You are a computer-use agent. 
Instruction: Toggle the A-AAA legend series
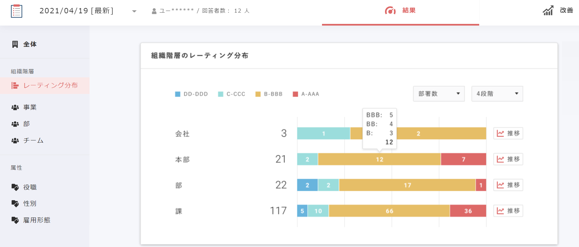306,94
